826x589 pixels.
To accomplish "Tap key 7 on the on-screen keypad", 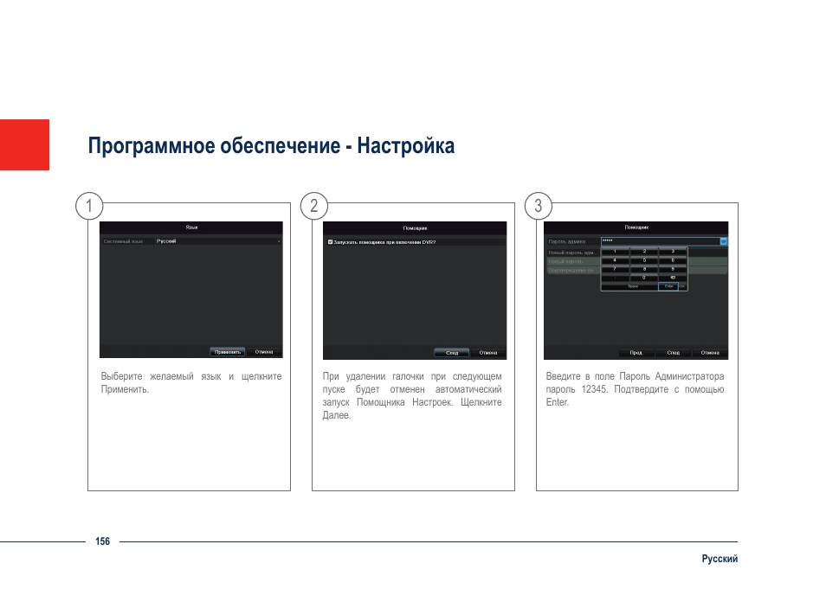I will [x=615, y=269].
